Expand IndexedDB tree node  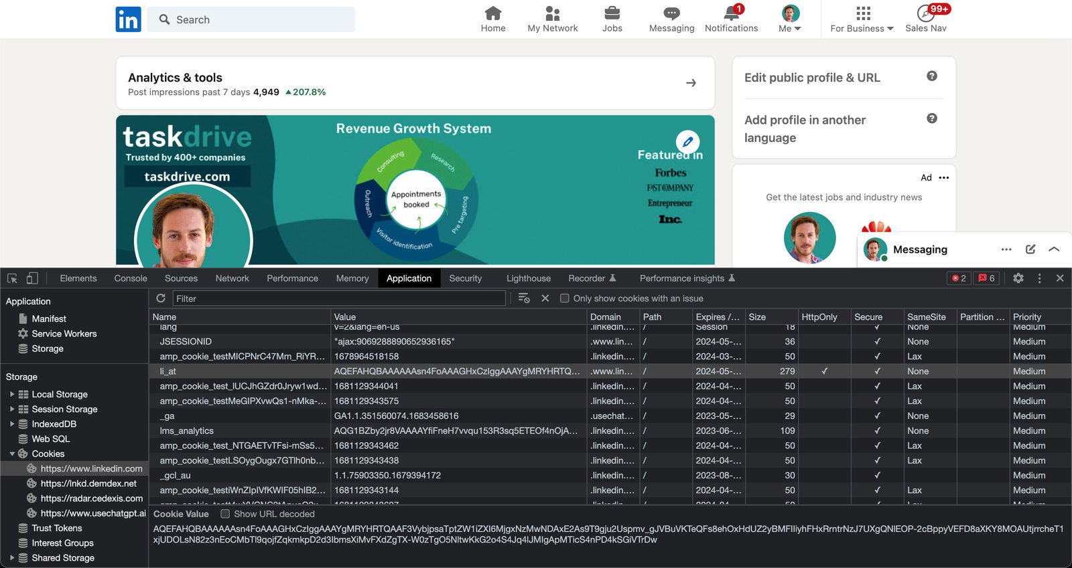tap(12, 423)
